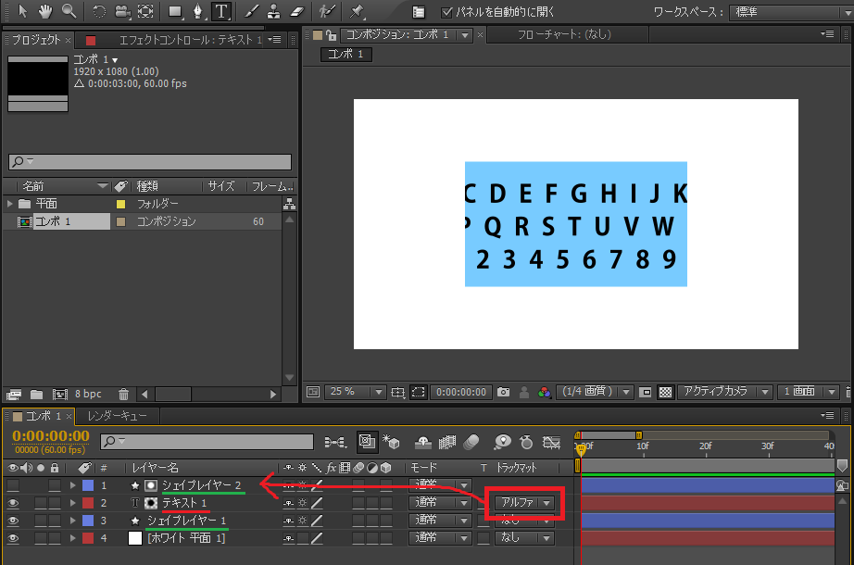This screenshot has height=565, width=854.
Task: Click the コンポ 1 breadcrumb button in viewer
Action: pyautogui.click(x=345, y=55)
